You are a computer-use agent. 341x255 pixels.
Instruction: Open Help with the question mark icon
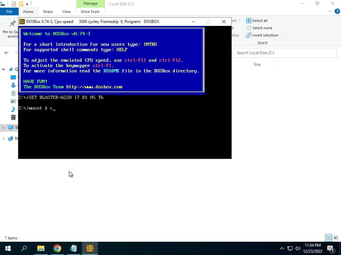337,12
